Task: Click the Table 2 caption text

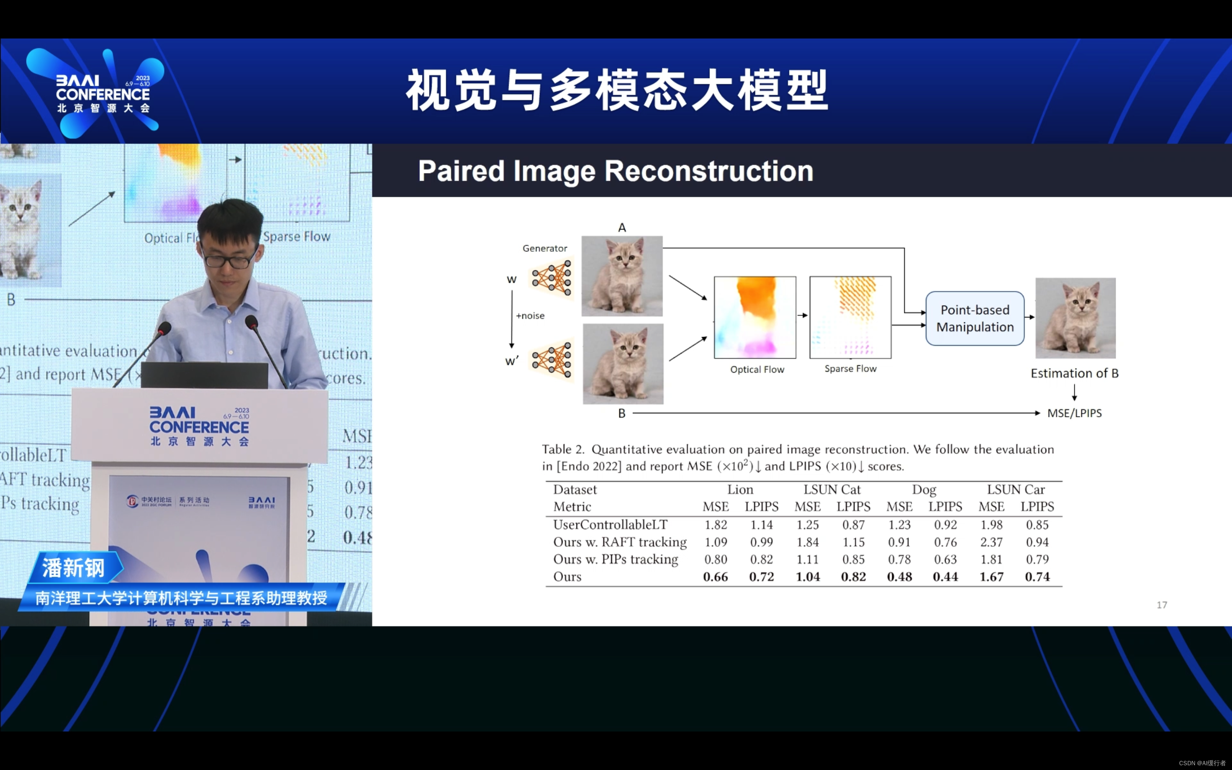Action: click(x=798, y=458)
